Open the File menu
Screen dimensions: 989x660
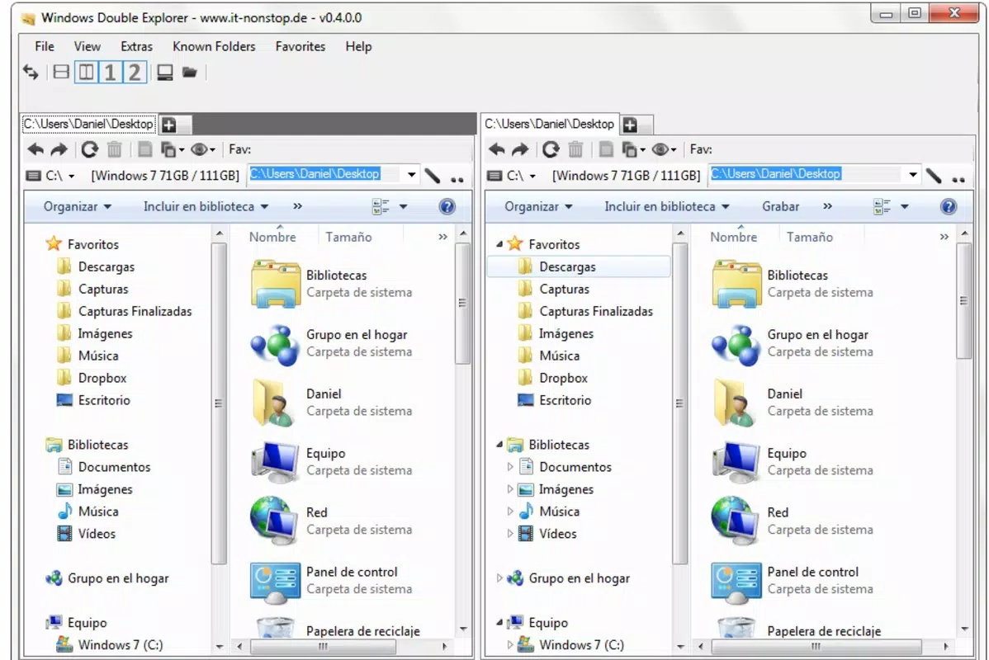[44, 47]
